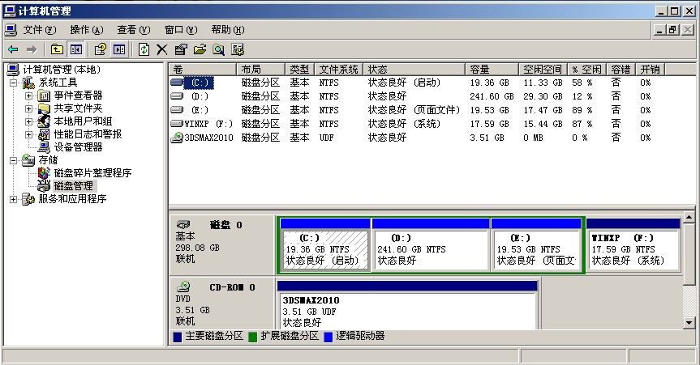Click scroll up arrow in disk pane
The width and height of the screenshot is (700, 365).
(689, 218)
